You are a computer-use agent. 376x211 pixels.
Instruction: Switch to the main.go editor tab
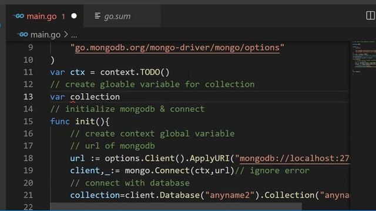point(45,16)
